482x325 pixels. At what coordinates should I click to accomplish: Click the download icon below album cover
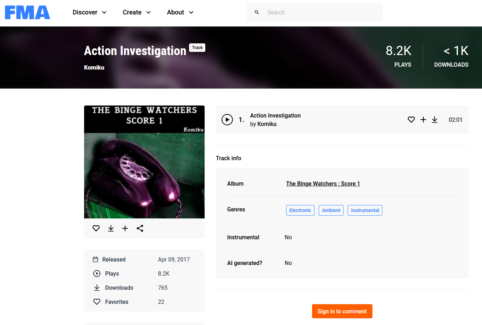(111, 228)
